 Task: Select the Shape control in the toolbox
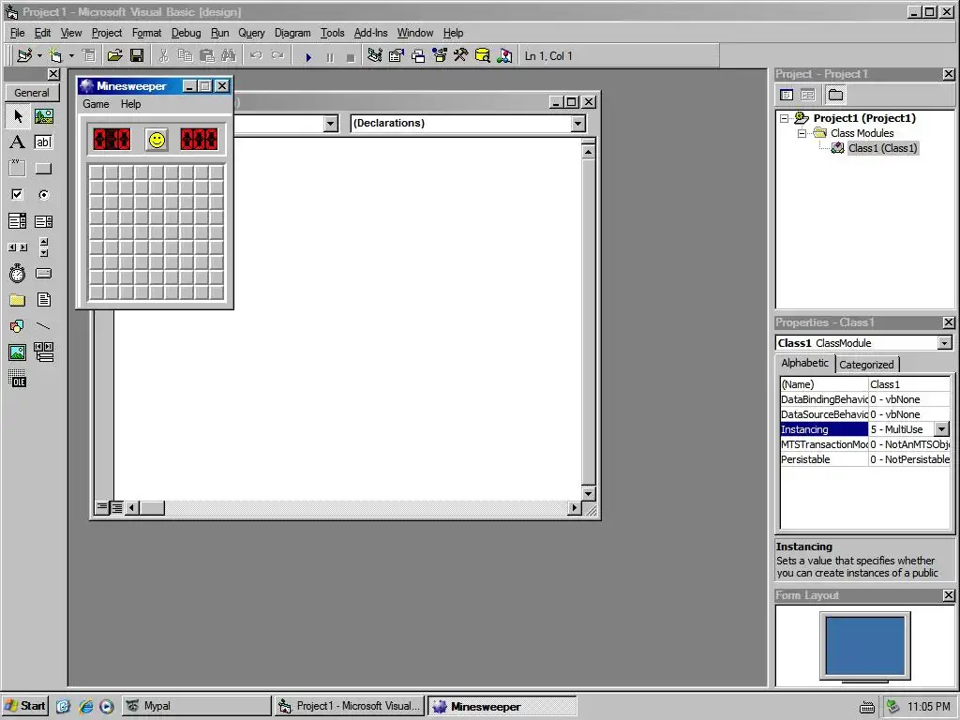click(18, 326)
